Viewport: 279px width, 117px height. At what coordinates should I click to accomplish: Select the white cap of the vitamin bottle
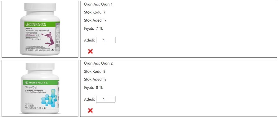click(x=40, y=7)
